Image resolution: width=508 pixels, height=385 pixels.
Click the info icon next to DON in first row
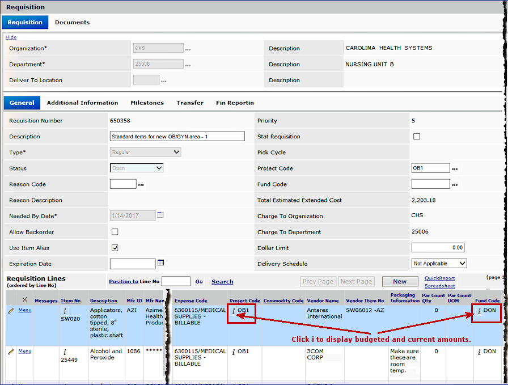(479, 311)
